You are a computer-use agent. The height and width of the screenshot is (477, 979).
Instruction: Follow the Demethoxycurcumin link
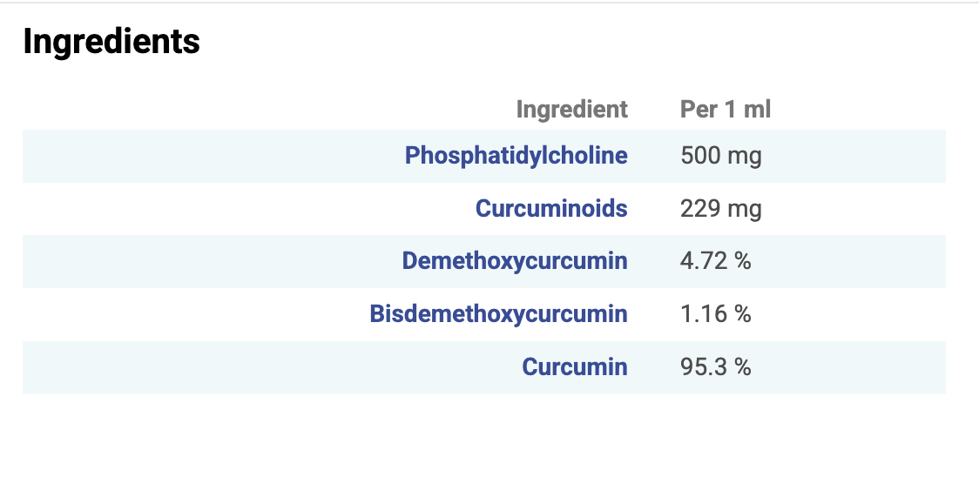click(x=515, y=261)
